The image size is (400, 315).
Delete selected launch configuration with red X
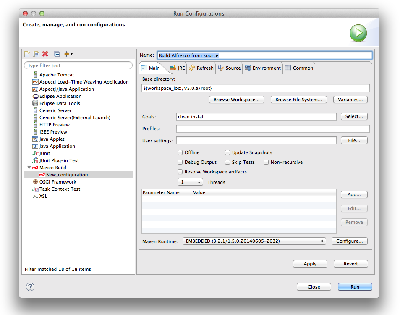click(45, 54)
